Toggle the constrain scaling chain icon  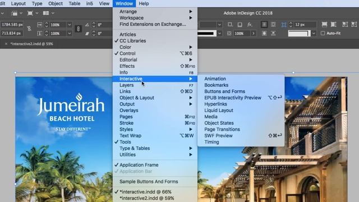click(x=79, y=29)
